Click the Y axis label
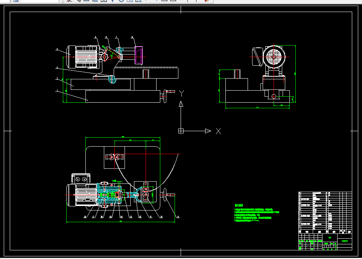The image size is (362, 259). coord(181,93)
